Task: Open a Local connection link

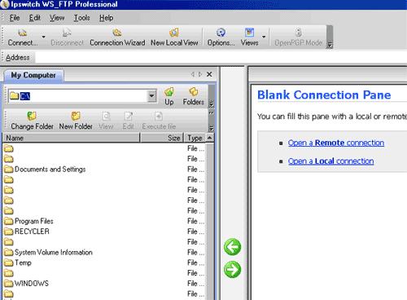Action: pos(330,161)
